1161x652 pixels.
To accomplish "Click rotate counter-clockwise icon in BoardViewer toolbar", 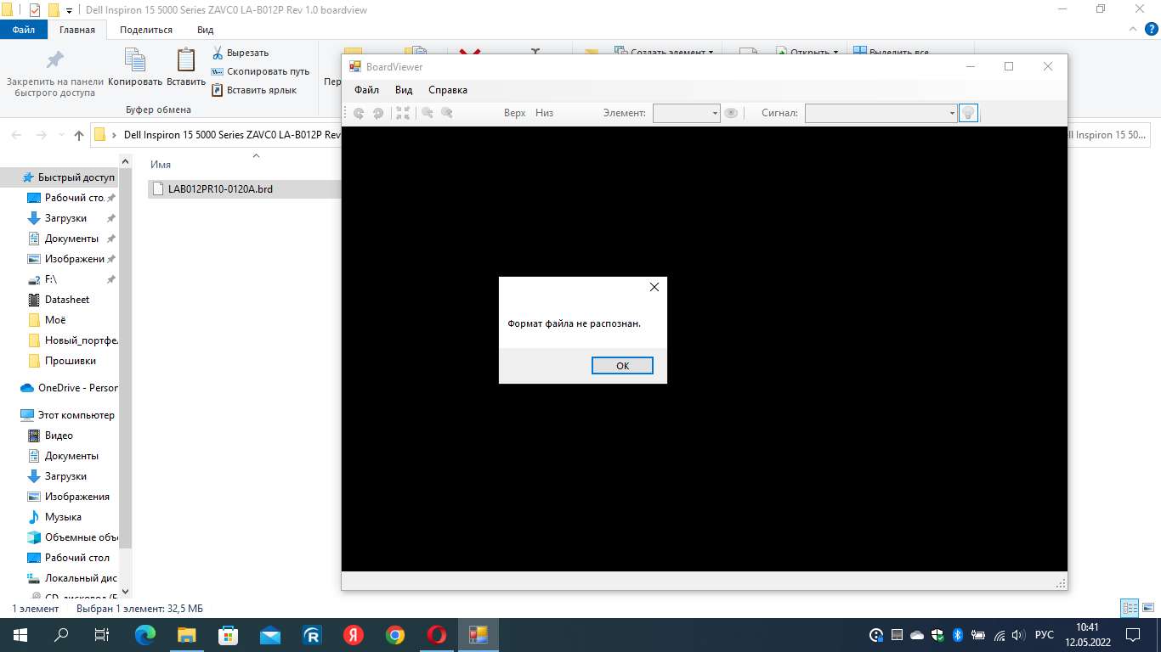I will (x=359, y=113).
